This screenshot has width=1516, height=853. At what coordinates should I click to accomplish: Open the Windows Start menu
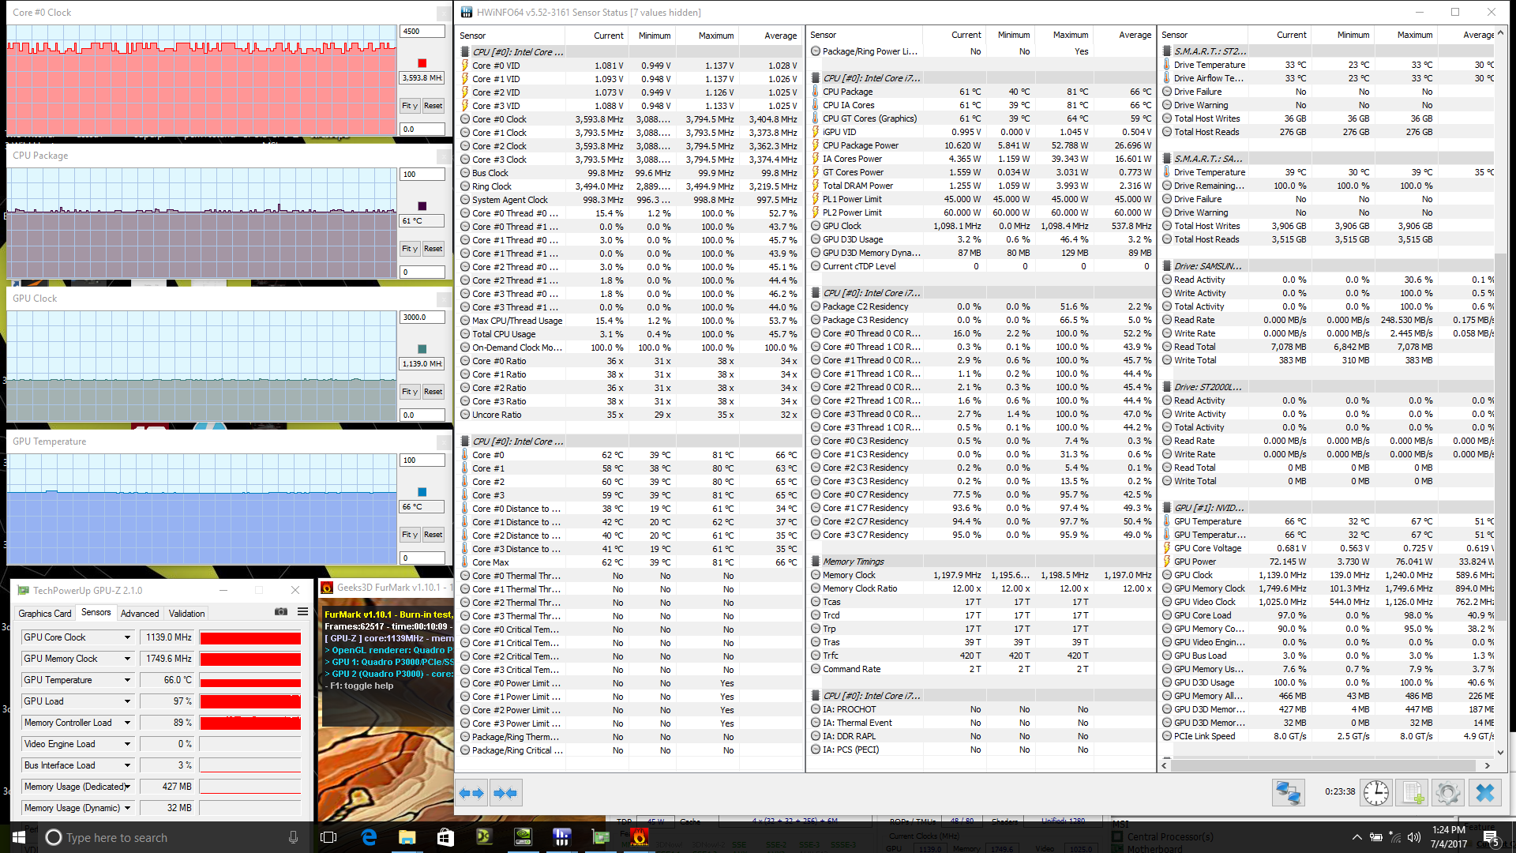click(19, 837)
